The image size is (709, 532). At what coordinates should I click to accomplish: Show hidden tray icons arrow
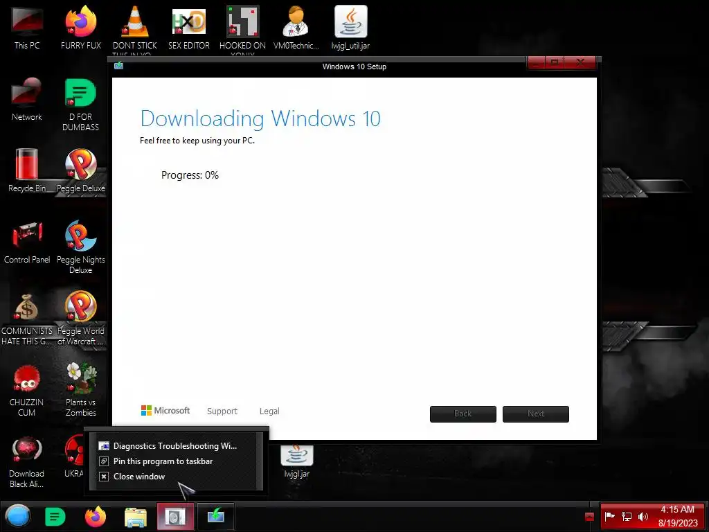[589, 516]
